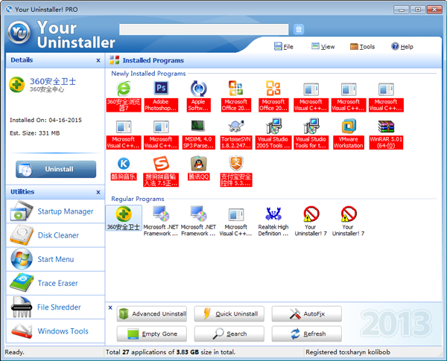Open the View menu
Viewport: 447px width, 361px height.
[323, 46]
